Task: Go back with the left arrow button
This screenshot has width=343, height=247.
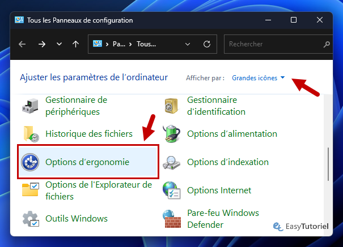Action: pyautogui.click(x=22, y=44)
